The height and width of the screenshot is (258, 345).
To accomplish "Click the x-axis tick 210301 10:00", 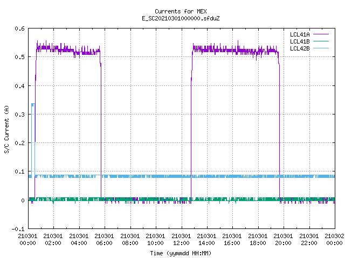I will (155, 240).
